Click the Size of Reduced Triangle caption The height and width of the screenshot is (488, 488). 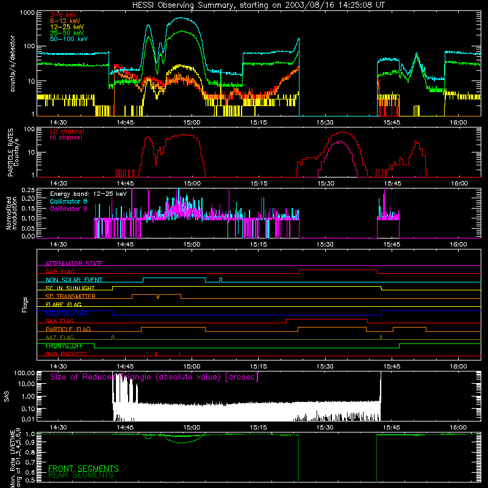[x=154, y=377]
